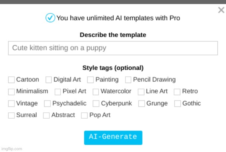Enable the Surreal style tag
The width and height of the screenshot is (226, 152).
12,115
